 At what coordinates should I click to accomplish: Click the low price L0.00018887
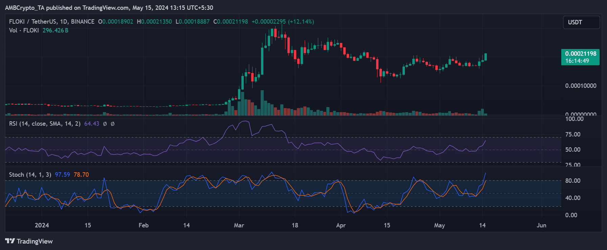click(x=192, y=22)
